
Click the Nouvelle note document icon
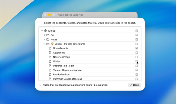point(50,48)
